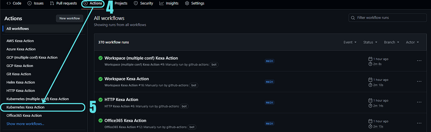
Task: Open options menu for HTTP Kexa Action run
Action: (x=419, y=102)
